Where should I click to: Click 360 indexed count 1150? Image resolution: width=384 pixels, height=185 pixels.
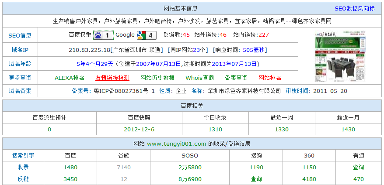tap(309, 168)
